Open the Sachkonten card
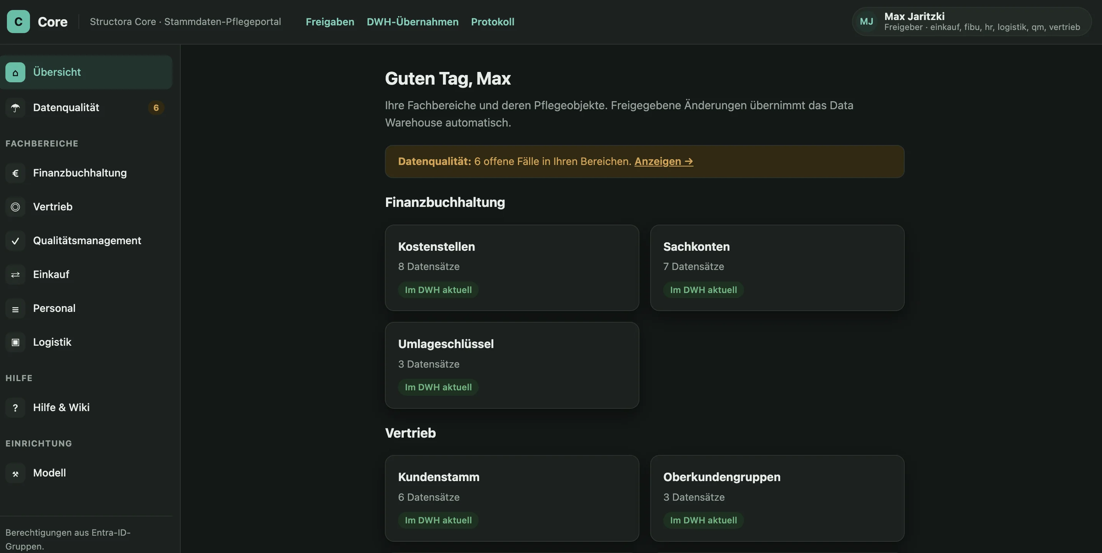The height and width of the screenshot is (553, 1102). pyautogui.click(x=777, y=268)
